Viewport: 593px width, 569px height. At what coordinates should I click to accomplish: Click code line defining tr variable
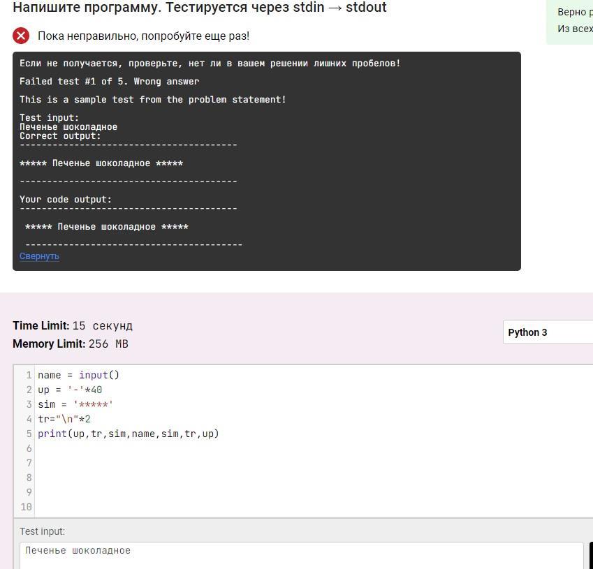click(x=64, y=419)
